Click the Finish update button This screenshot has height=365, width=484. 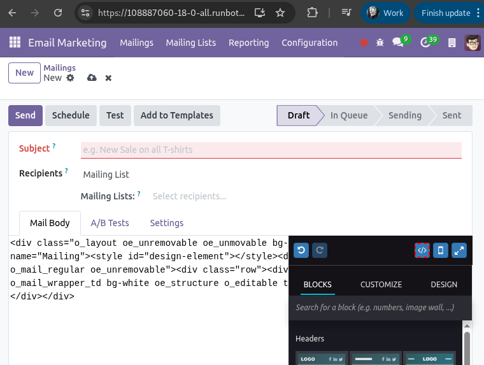coord(446,13)
